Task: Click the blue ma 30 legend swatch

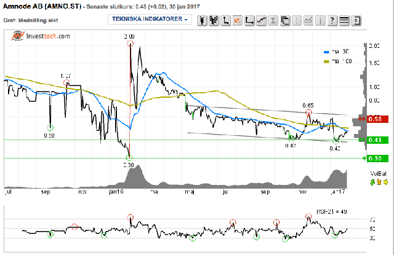Action: pyautogui.click(x=326, y=52)
